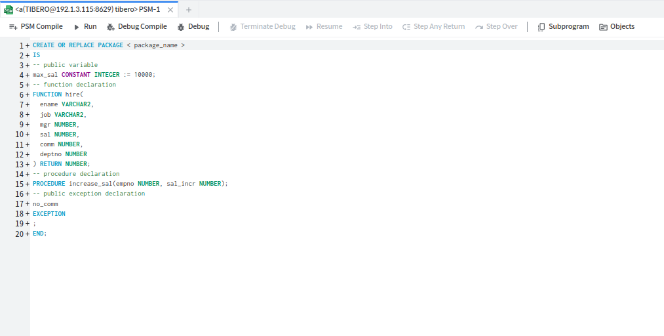This screenshot has width=664, height=336.
Task: Expand fold marker on line 6
Action: point(28,94)
